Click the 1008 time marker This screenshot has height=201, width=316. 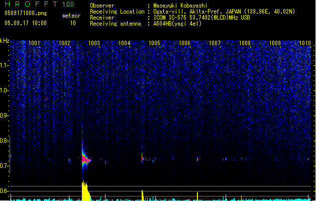coord(245,43)
